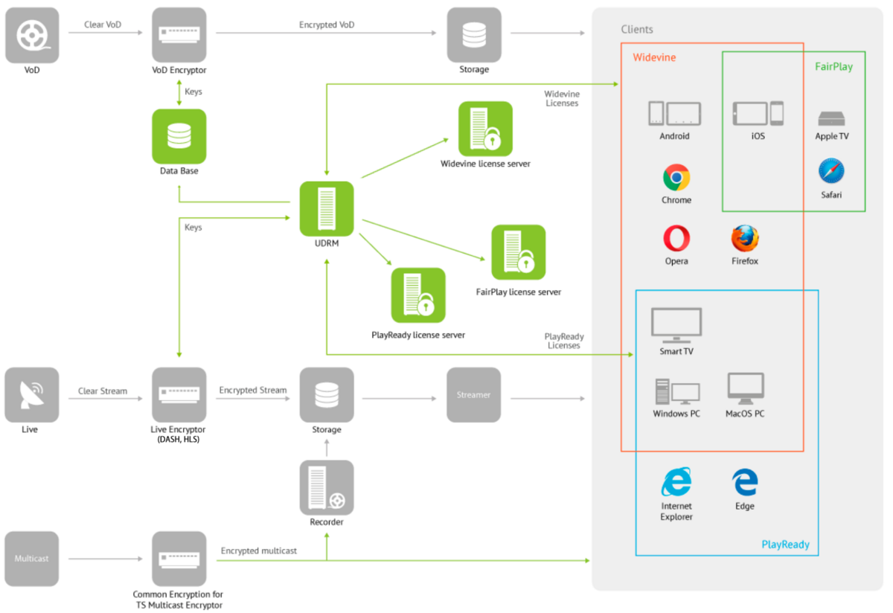Click the (DASH, HLS) caption text
The image size is (893, 613).
point(179,440)
